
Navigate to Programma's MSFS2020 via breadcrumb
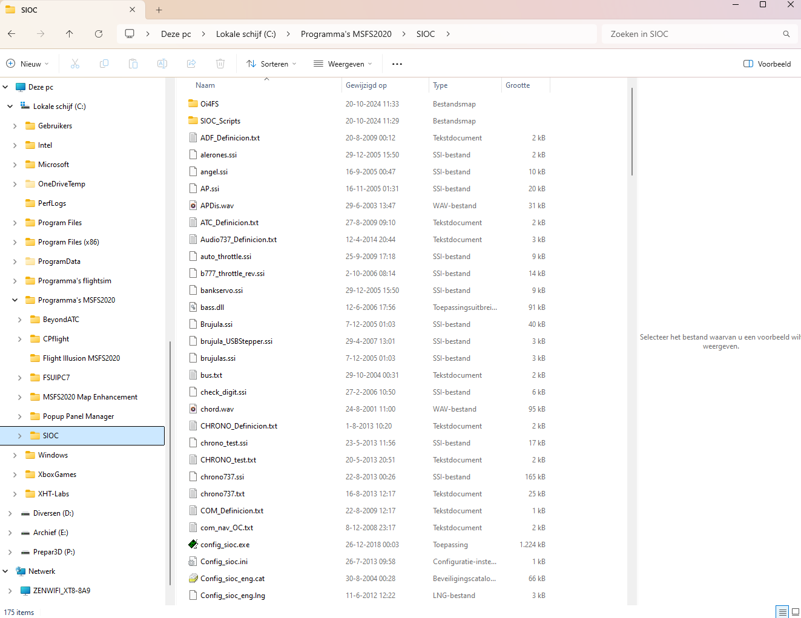point(346,34)
